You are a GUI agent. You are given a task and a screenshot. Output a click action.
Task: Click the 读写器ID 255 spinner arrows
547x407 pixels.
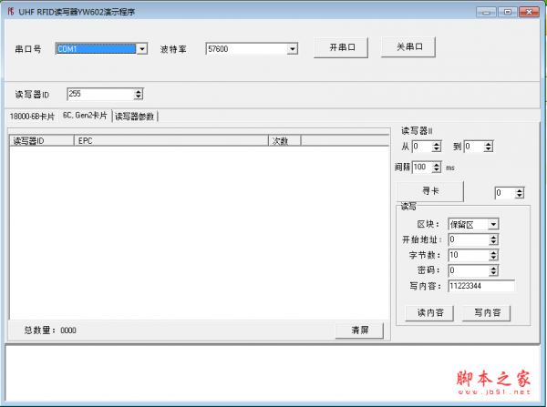click(x=139, y=94)
